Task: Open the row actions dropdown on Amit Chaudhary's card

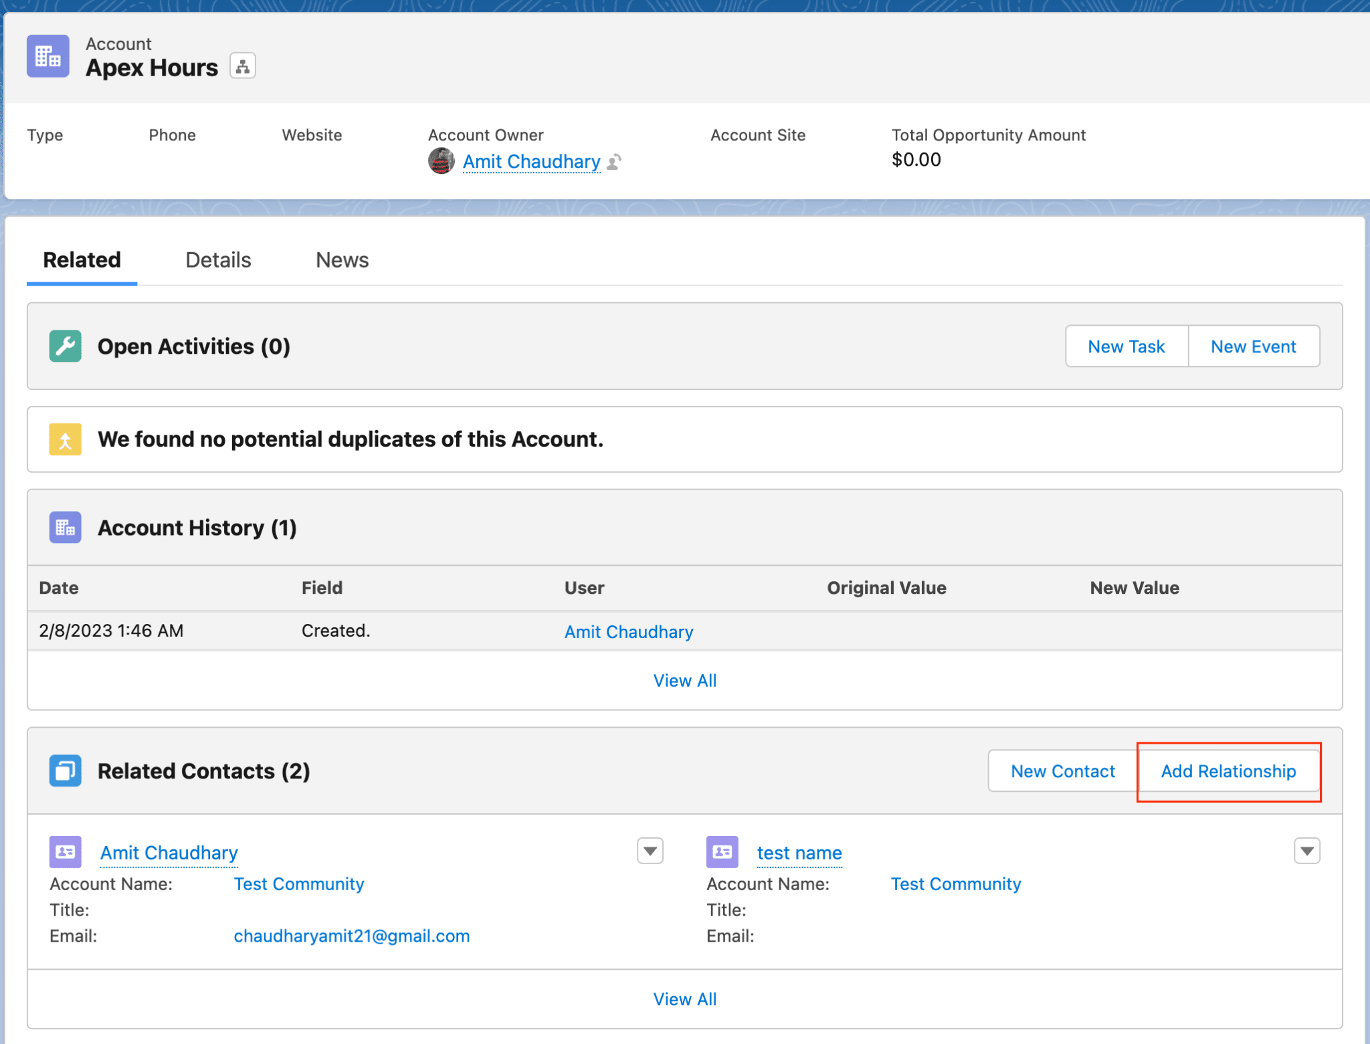Action: click(x=649, y=850)
